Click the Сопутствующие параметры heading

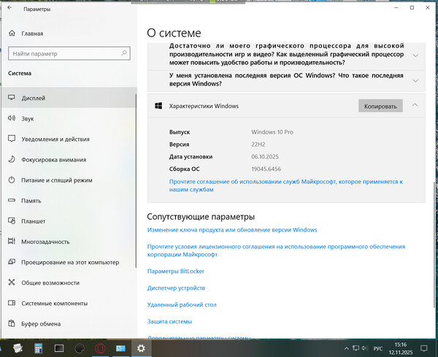[x=201, y=217]
